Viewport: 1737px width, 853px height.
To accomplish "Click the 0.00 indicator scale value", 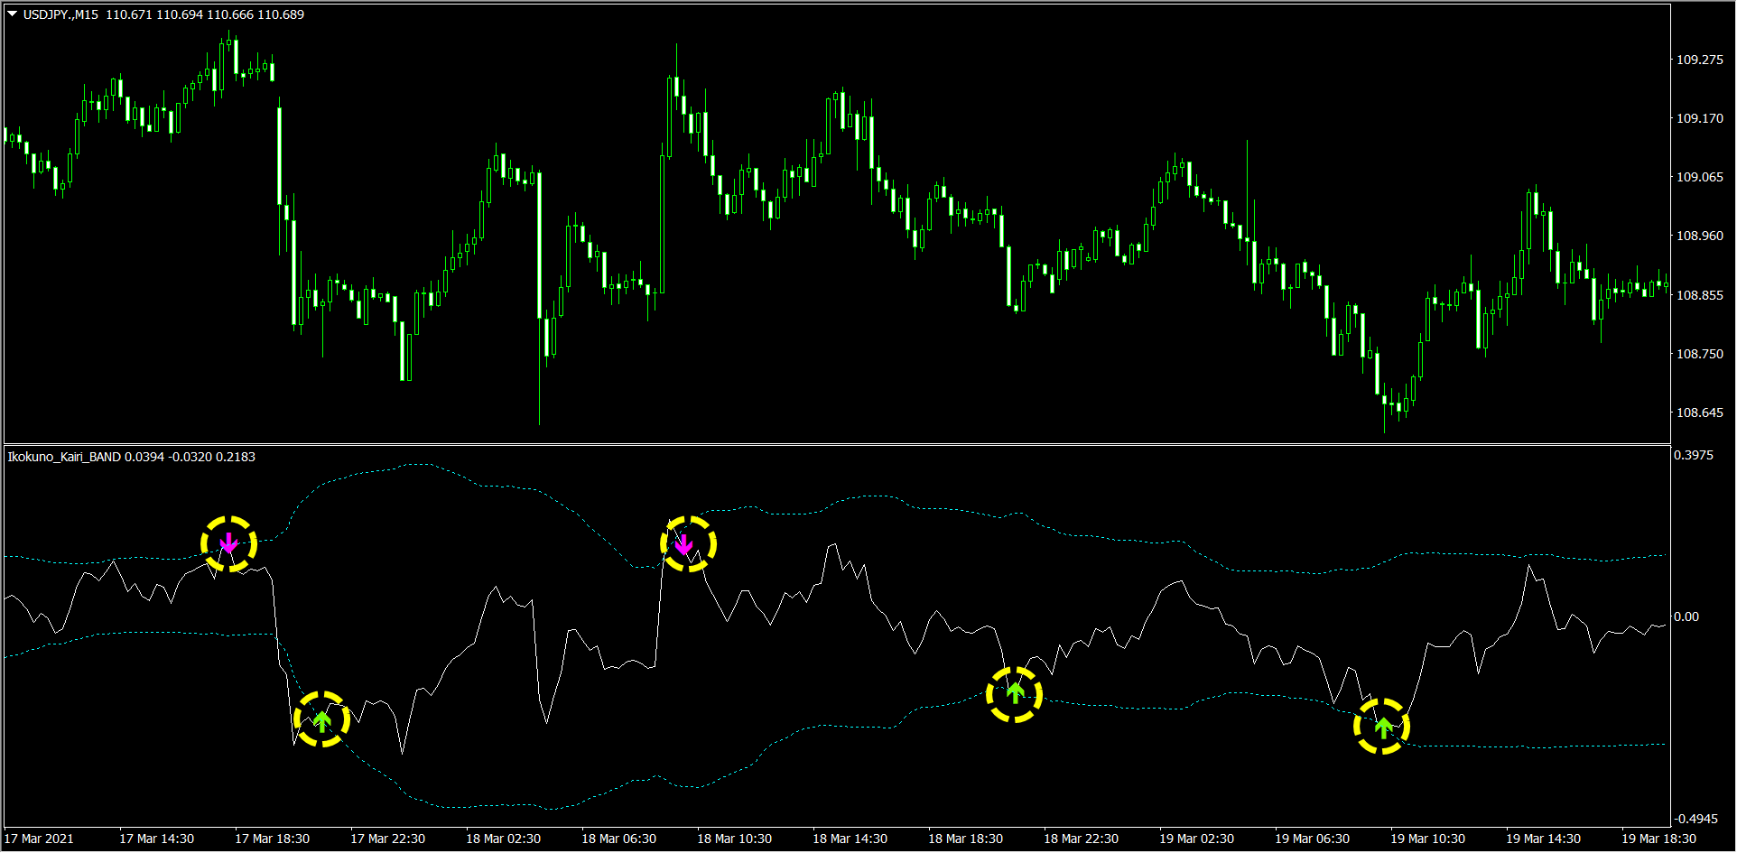I will tap(1686, 617).
